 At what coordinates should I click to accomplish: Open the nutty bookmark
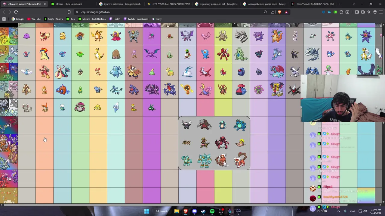(x=157, y=19)
